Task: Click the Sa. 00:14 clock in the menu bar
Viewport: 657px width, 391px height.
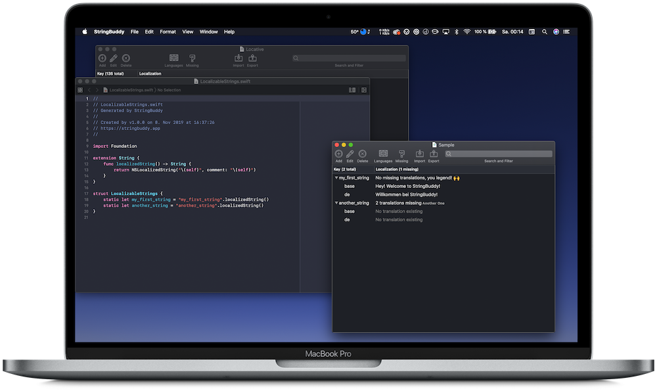Action: coord(512,32)
